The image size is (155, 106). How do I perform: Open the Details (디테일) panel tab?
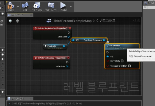pyautogui.click(x=149, y=3)
